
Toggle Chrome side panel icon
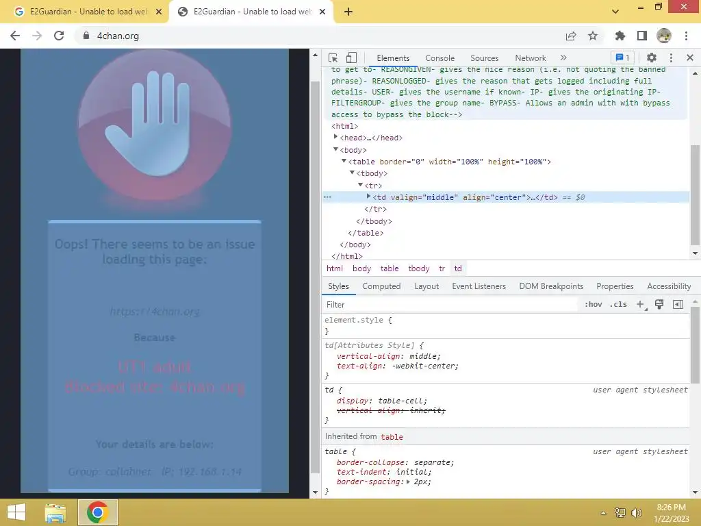642,36
